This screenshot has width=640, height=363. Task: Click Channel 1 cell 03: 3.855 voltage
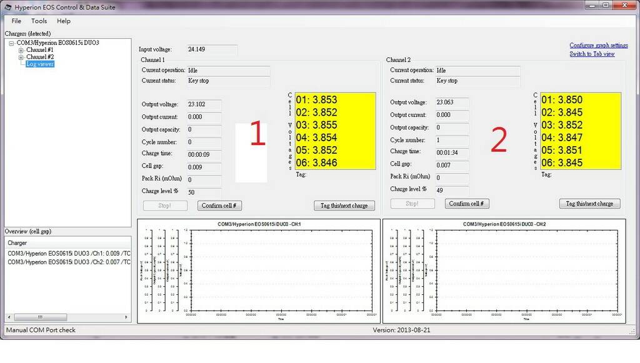click(x=317, y=125)
